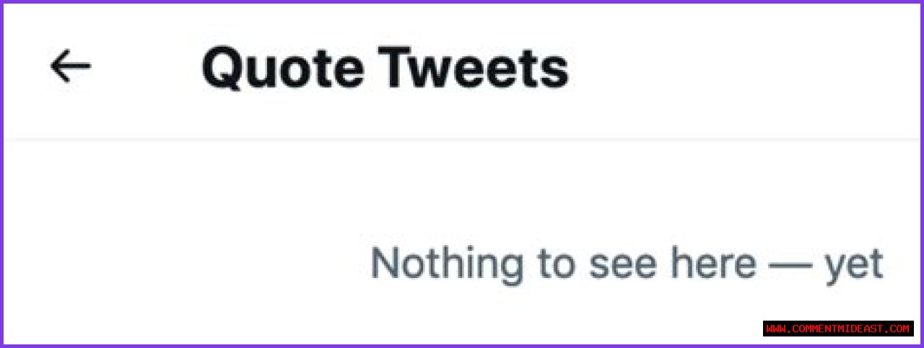Click the "Nothing to see here — yet" message
Viewport: 924px width, 348px height.
(x=626, y=264)
